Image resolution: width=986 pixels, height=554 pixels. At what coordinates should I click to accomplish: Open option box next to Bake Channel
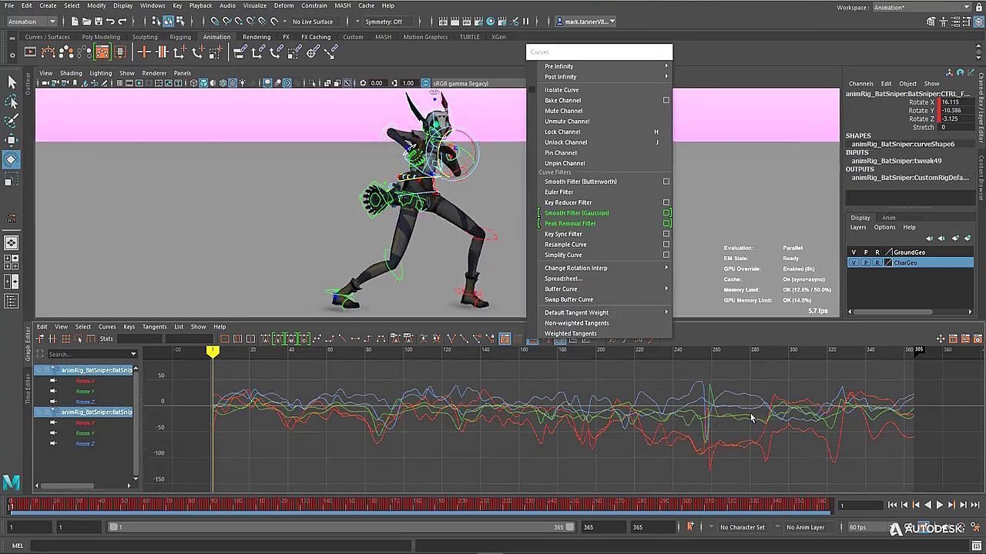666,100
